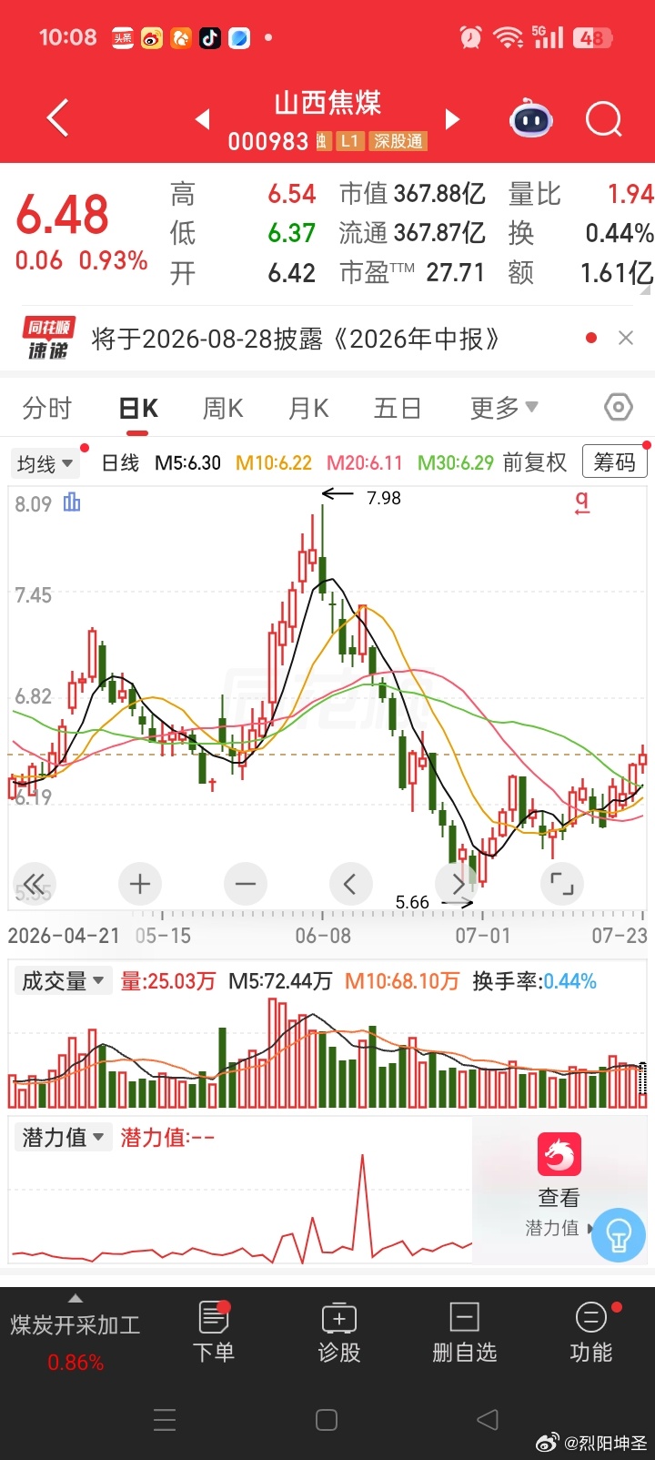This screenshot has width=655, height=1460.
Task: Switch to previous stock with left triangle
Action: pyautogui.click(x=203, y=119)
